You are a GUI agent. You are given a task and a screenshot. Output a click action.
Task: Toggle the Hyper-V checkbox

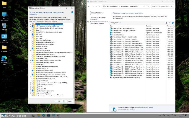tap(32, 30)
